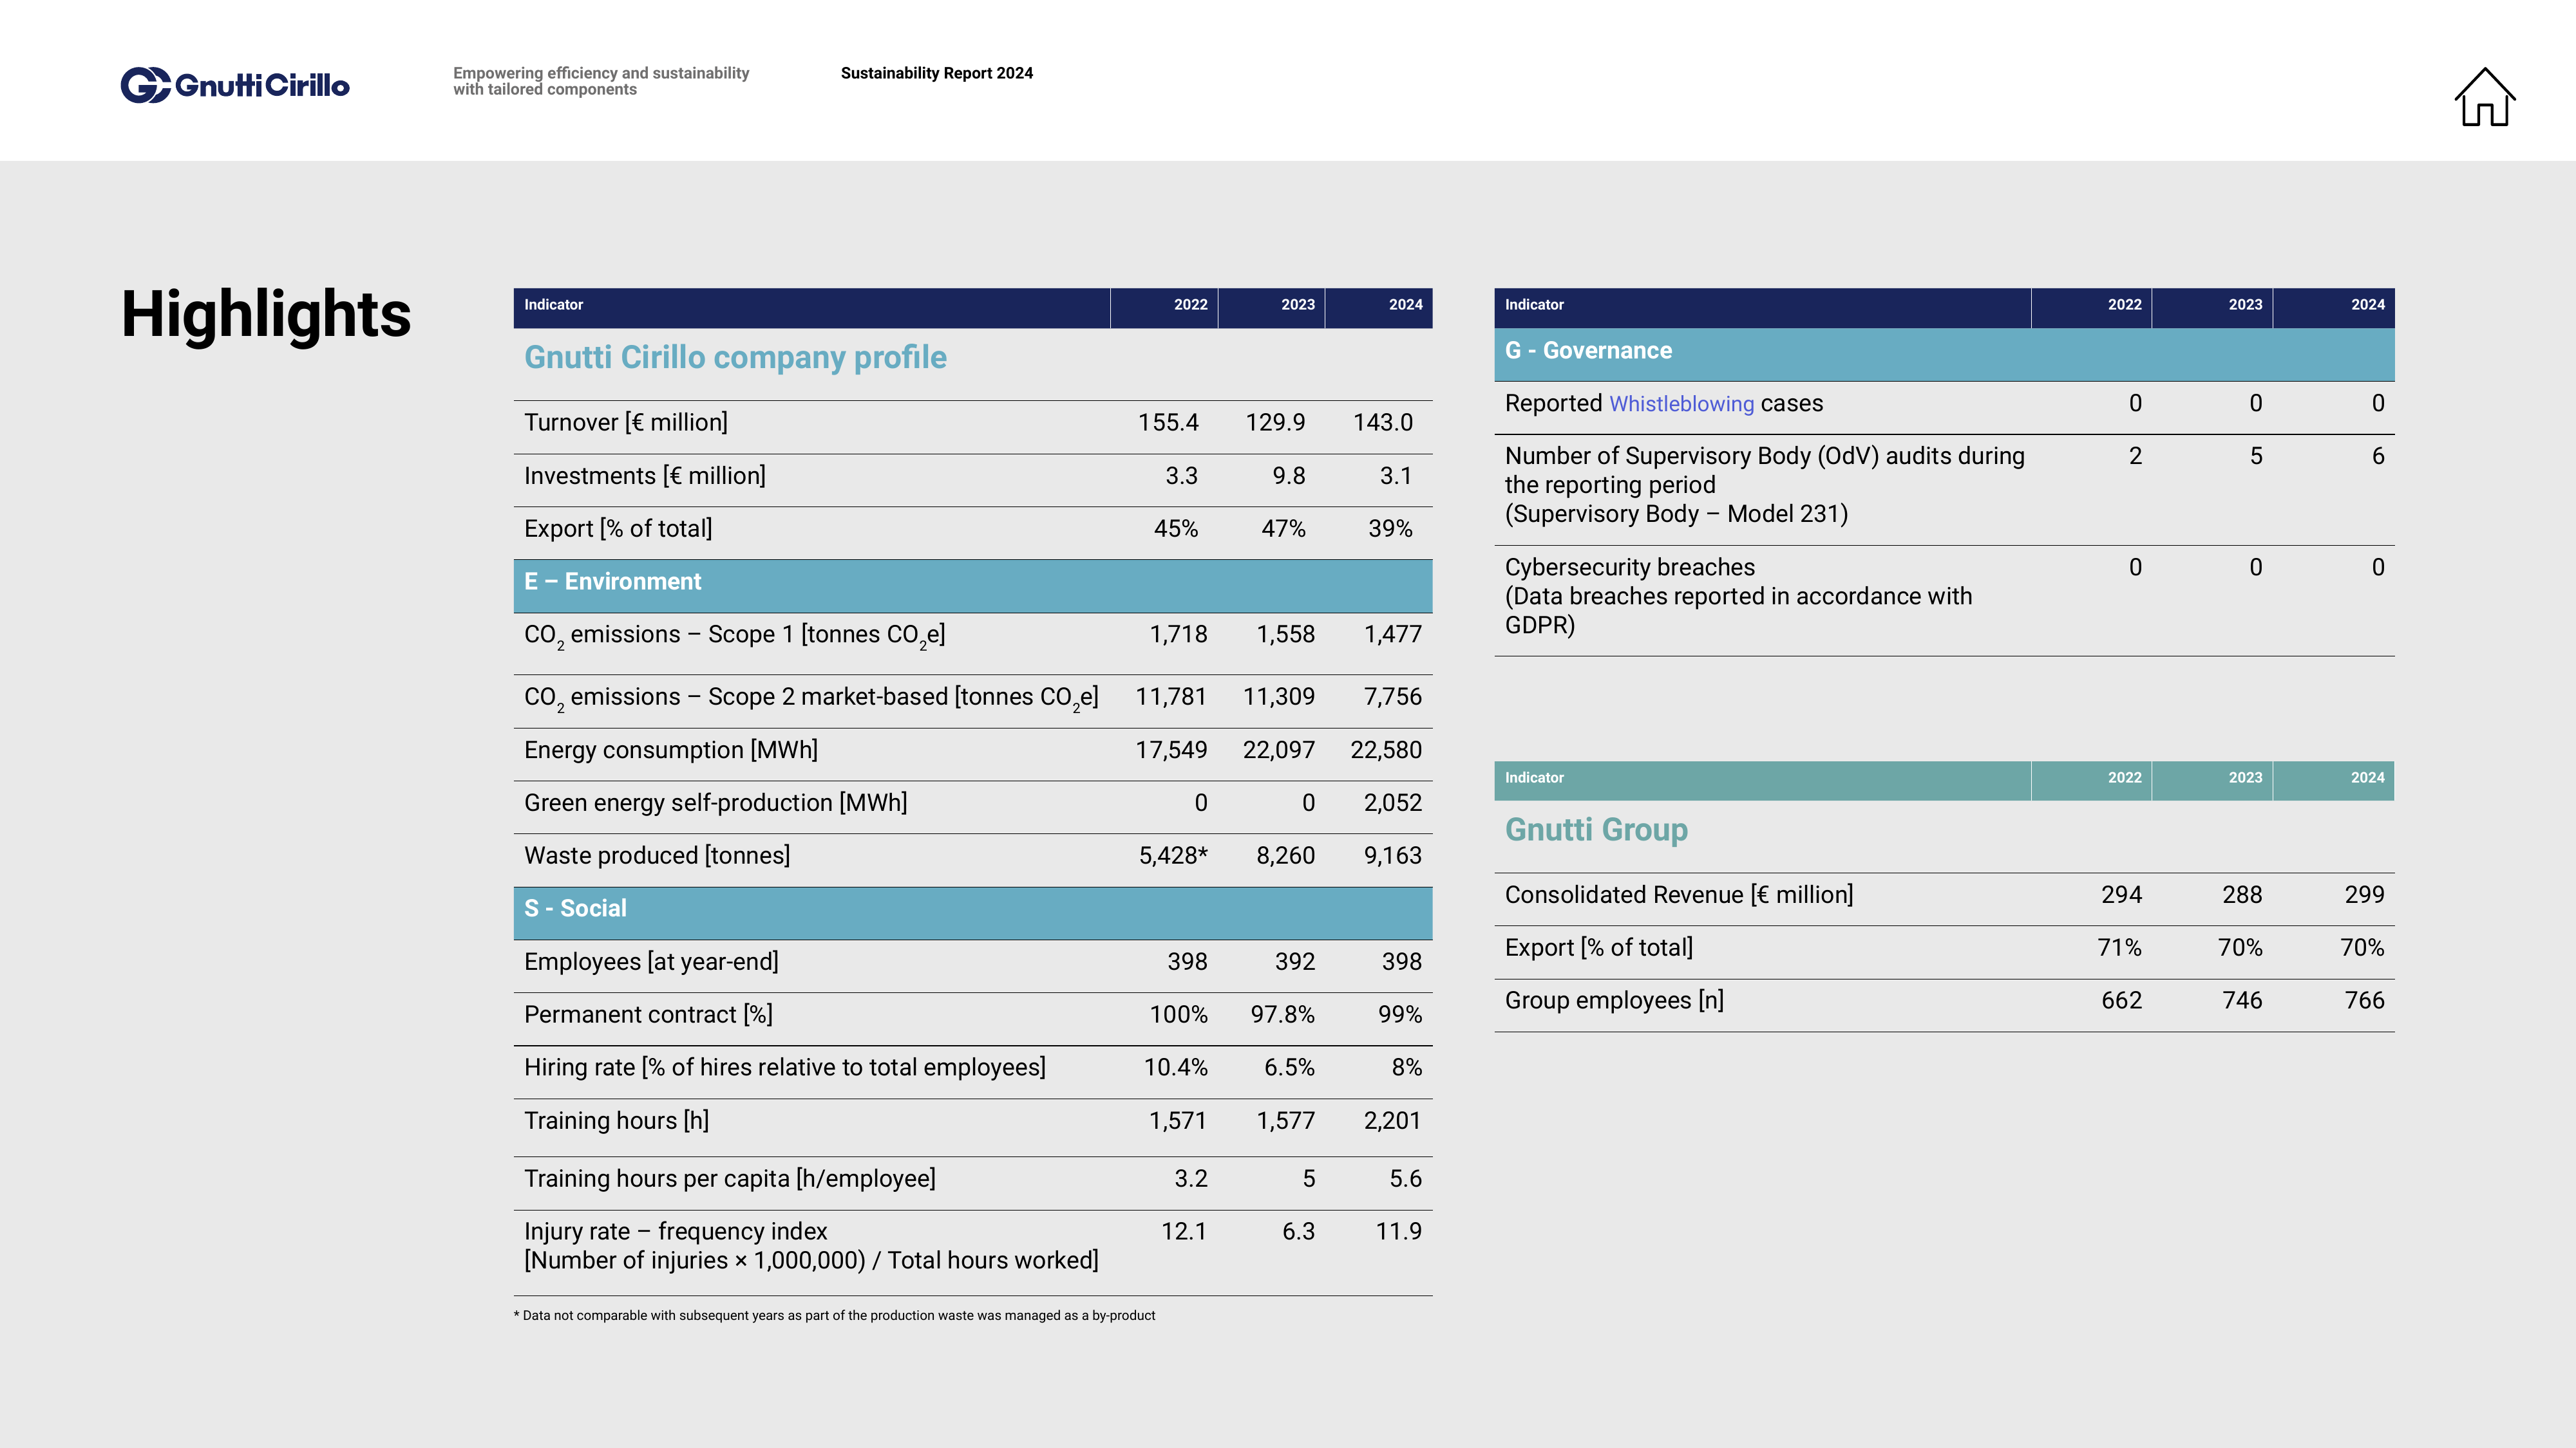The height and width of the screenshot is (1448, 2576).
Task: Click Employees [at year-end] label
Action: tap(651, 962)
